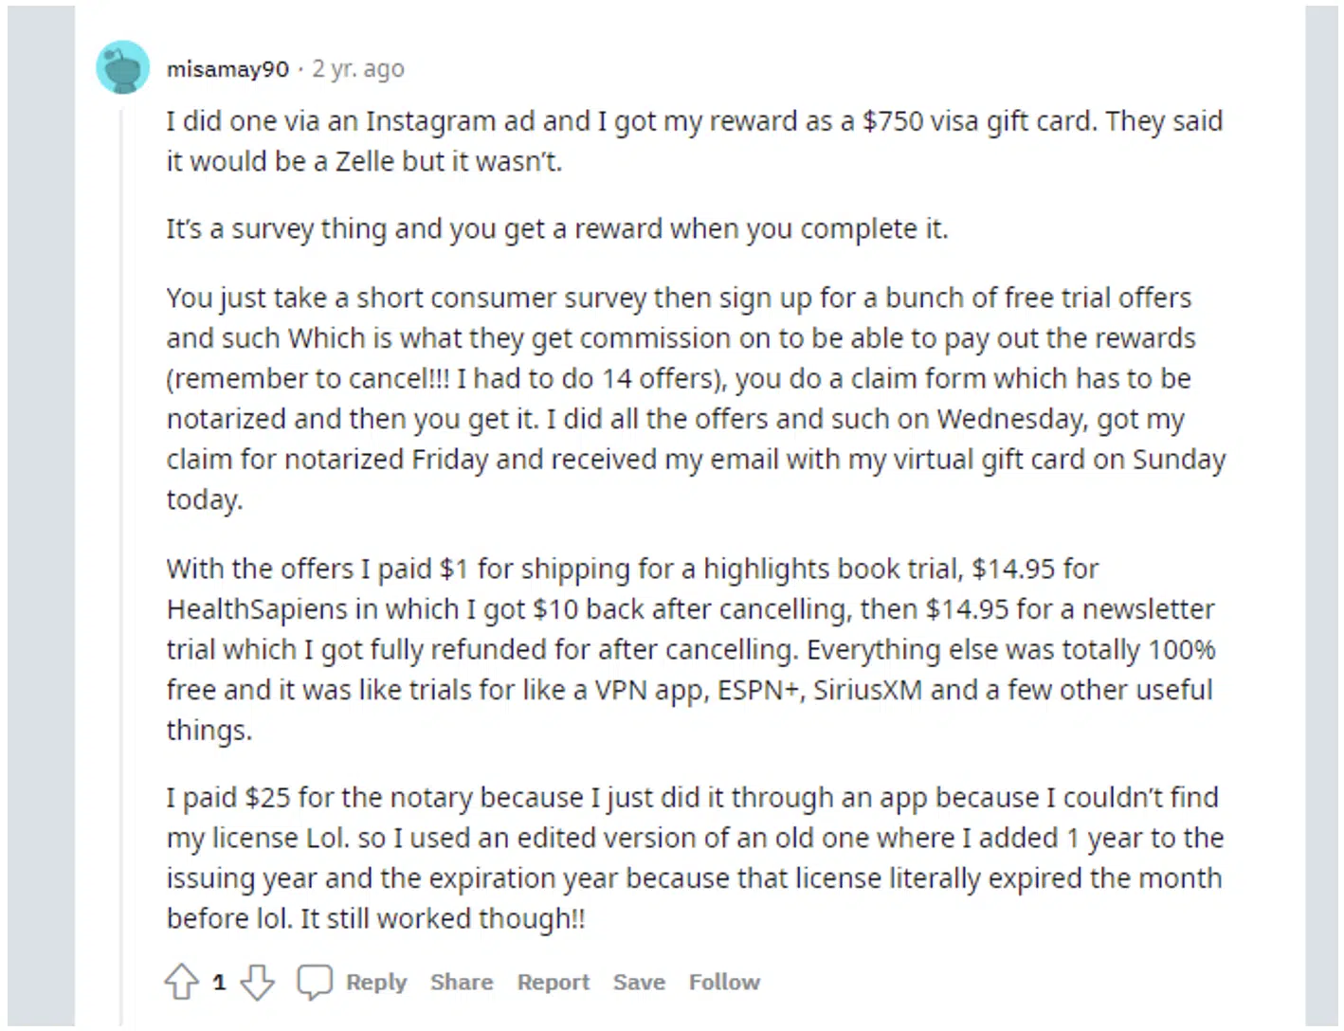Follow misamay90's comment updates
Viewport: 1344px width, 1031px height.
[723, 982]
